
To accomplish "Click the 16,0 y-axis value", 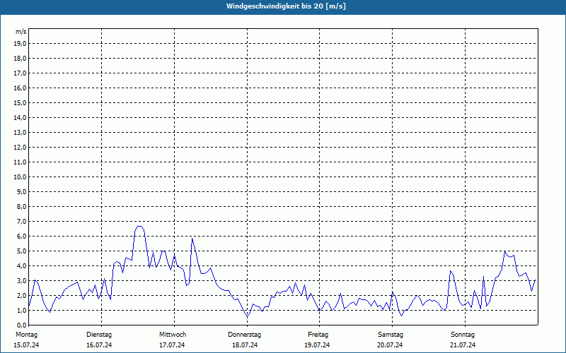I will [x=20, y=88].
